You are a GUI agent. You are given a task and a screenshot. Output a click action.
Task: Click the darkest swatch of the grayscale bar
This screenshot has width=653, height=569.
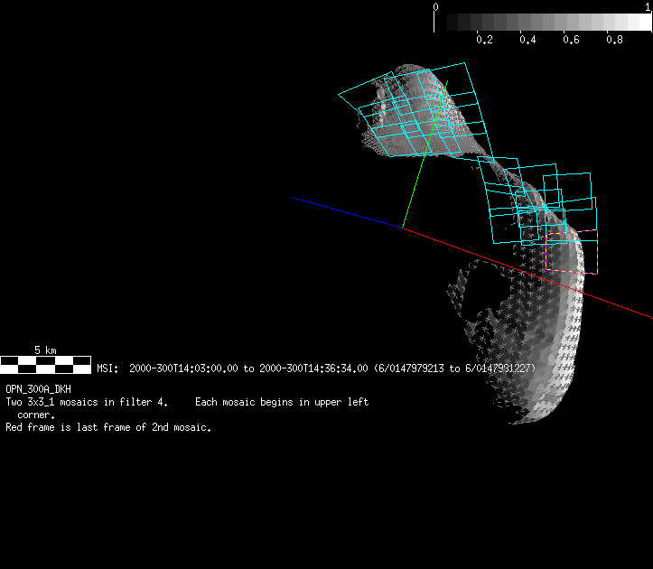point(442,23)
